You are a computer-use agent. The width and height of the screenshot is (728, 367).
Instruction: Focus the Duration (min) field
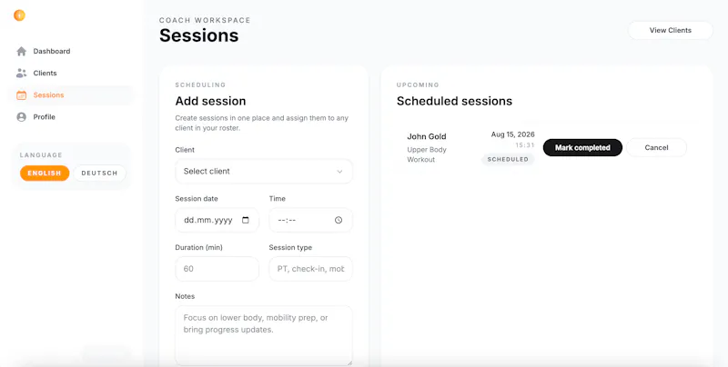217,269
